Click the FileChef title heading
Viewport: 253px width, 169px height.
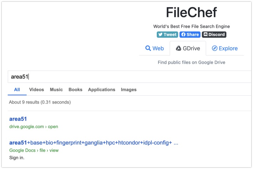tap(191, 12)
